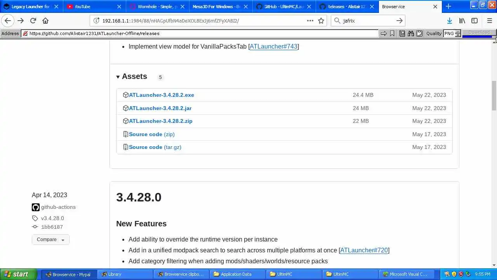Switch to the Legacy Launcher tab
497x280 pixels.
31,7
